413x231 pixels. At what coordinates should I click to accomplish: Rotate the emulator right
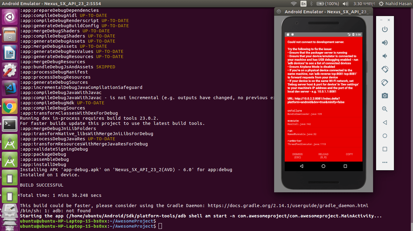pyautogui.click(x=385, y=83)
